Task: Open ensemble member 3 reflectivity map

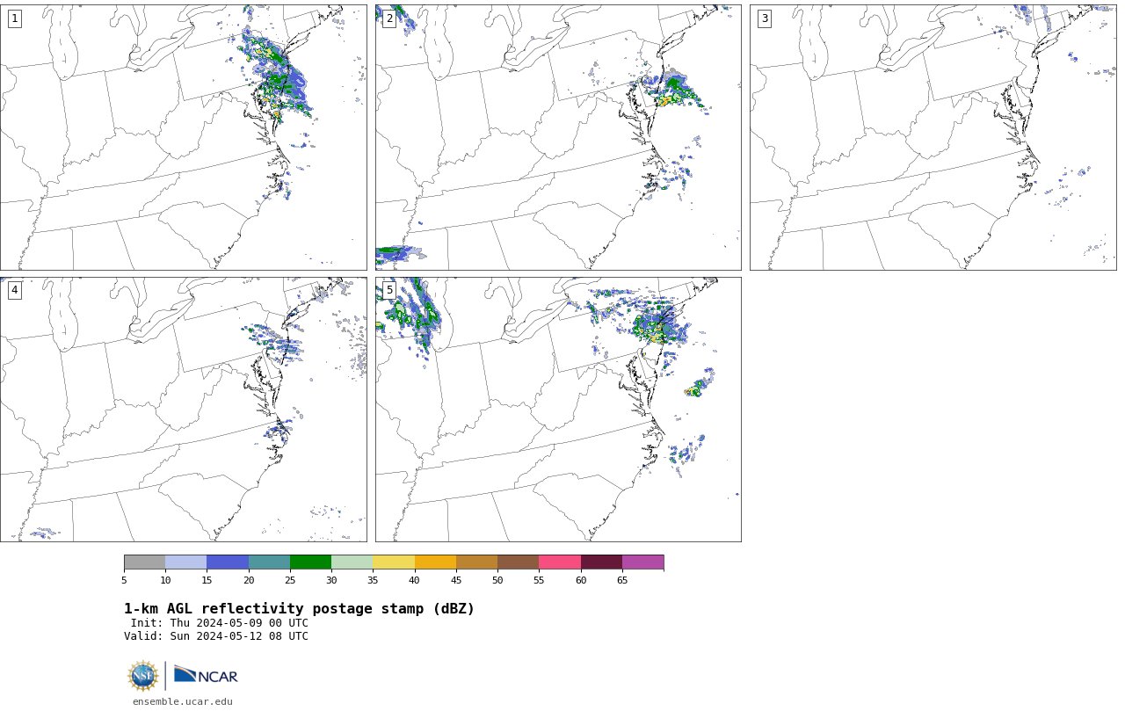Action: [933, 137]
